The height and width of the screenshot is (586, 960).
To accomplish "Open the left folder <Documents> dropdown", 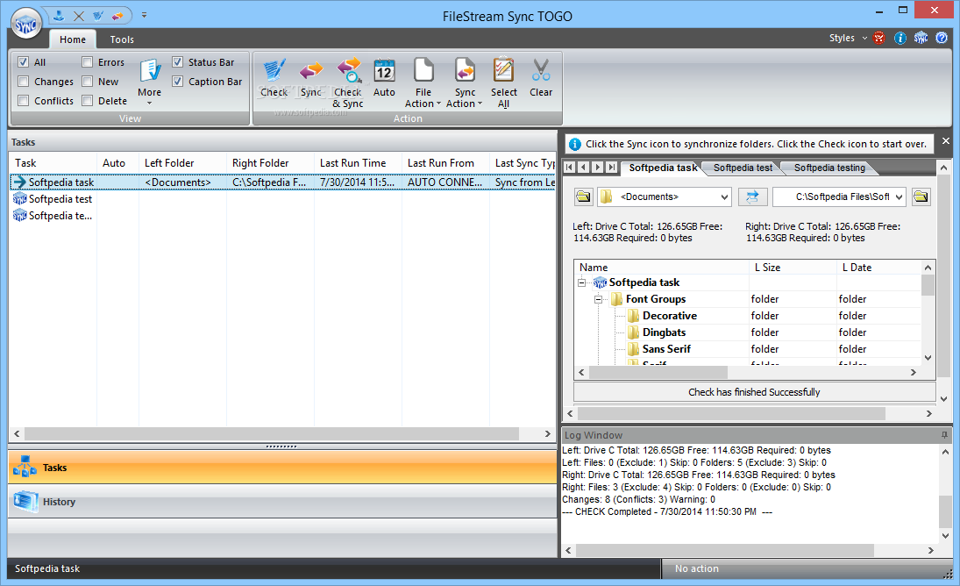I will (x=724, y=197).
